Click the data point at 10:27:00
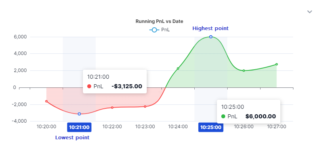 click(276, 64)
